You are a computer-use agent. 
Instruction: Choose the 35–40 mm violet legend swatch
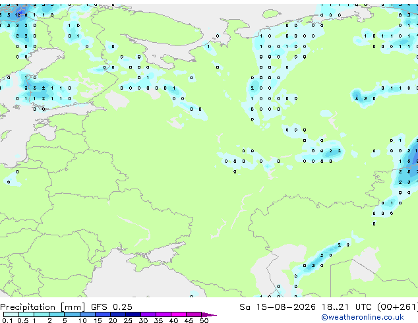coord(164,314)
